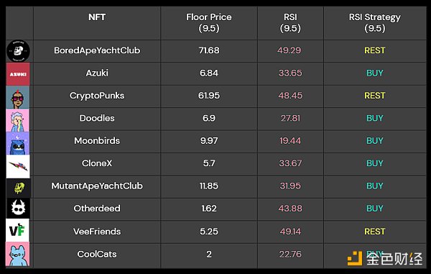This screenshot has width=431, height=274.
Task: Select the CloneX white logo icon
Action: click(17, 166)
